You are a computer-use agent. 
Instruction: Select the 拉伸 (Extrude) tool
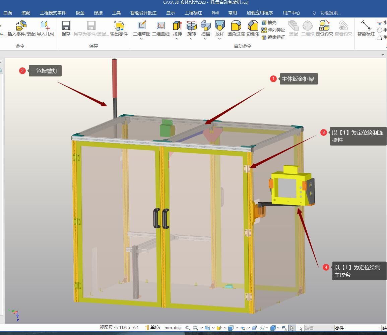click(x=178, y=29)
